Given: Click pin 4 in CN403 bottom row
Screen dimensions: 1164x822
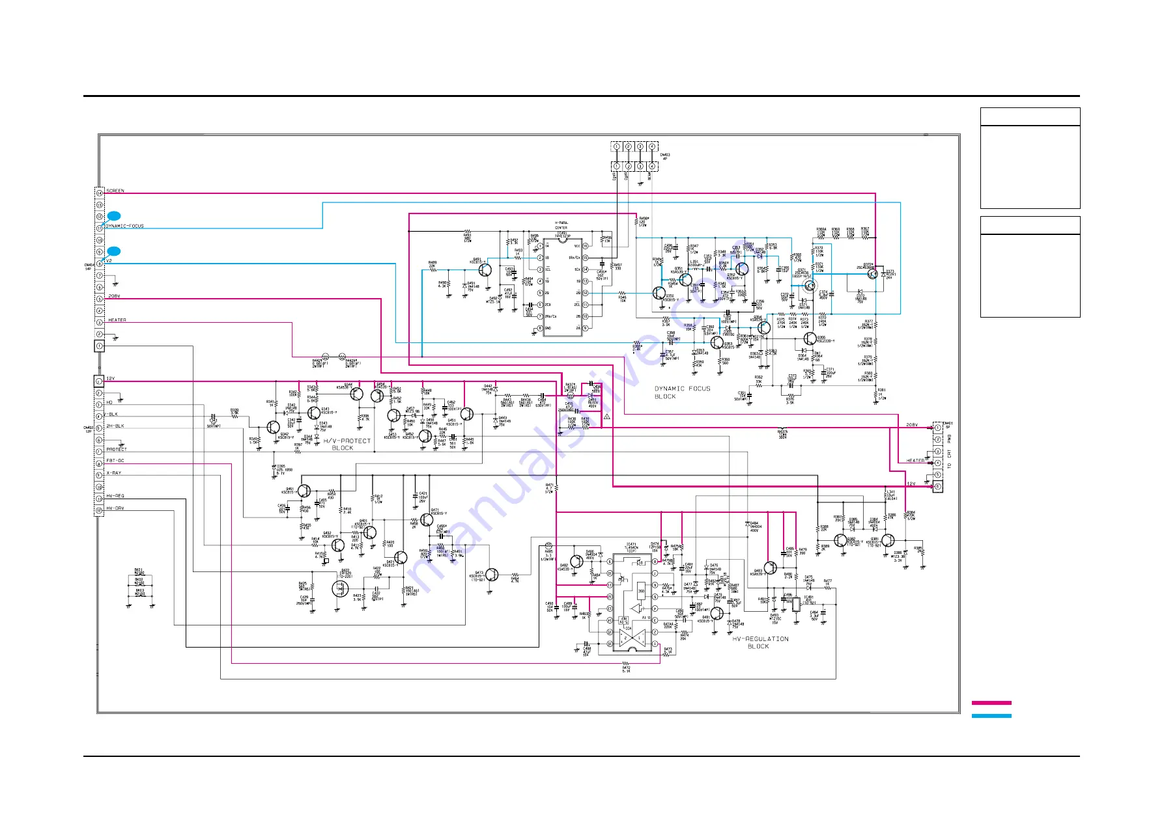Looking at the screenshot, I should [x=653, y=167].
